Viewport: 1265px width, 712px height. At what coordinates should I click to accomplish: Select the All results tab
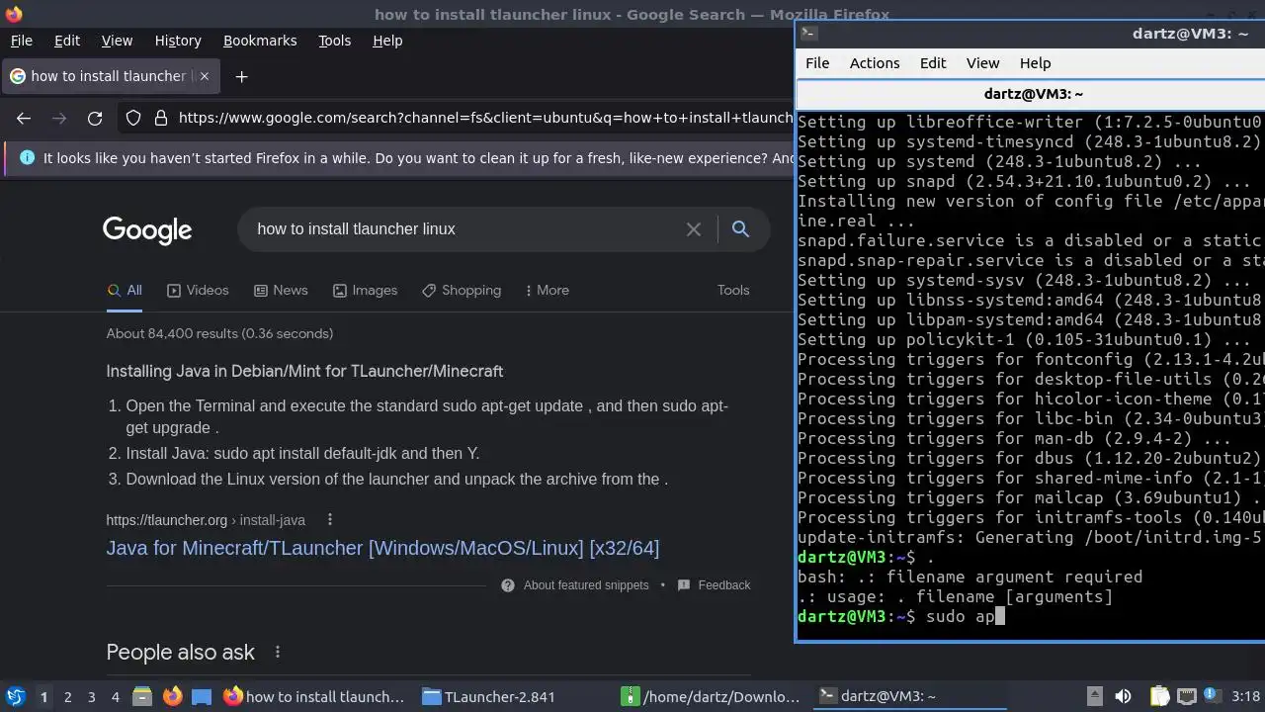click(126, 291)
